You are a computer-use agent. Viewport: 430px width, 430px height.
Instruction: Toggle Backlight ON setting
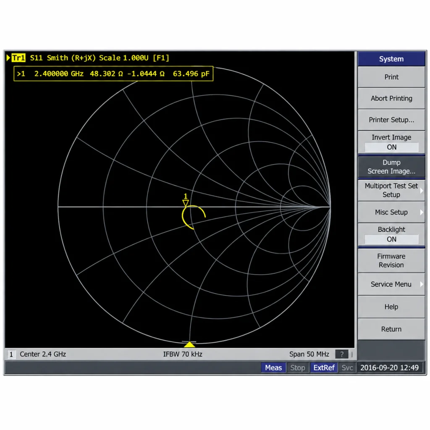pos(391,234)
